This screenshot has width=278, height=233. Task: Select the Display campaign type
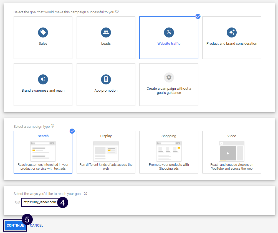point(106,152)
